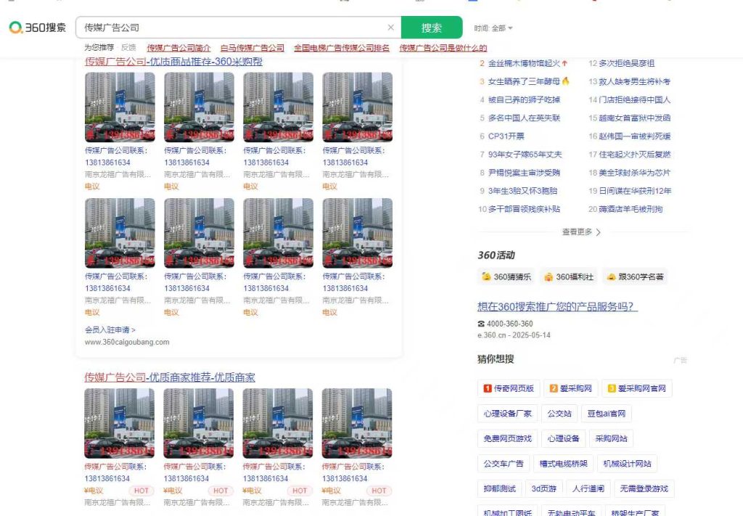Viewport: 743px width, 516px height.
Task: Search the suggested tag 免费网页游戏
Action: click(x=507, y=439)
